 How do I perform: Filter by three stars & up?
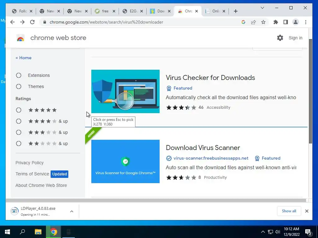(x=19, y=132)
